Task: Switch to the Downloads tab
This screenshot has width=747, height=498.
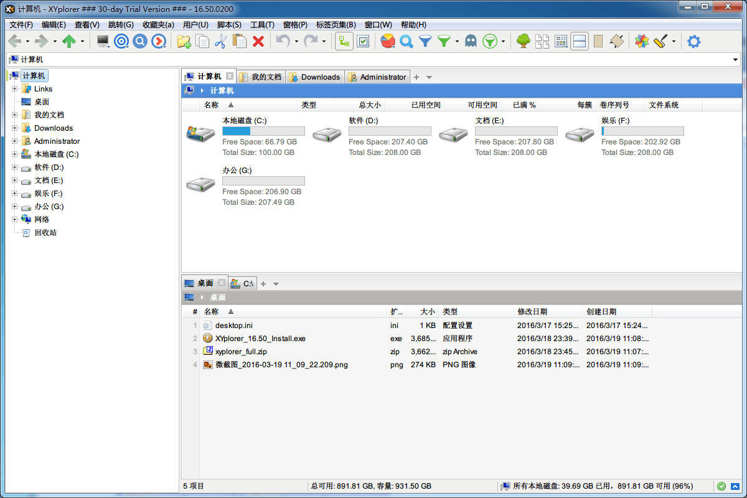Action: pos(315,77)
